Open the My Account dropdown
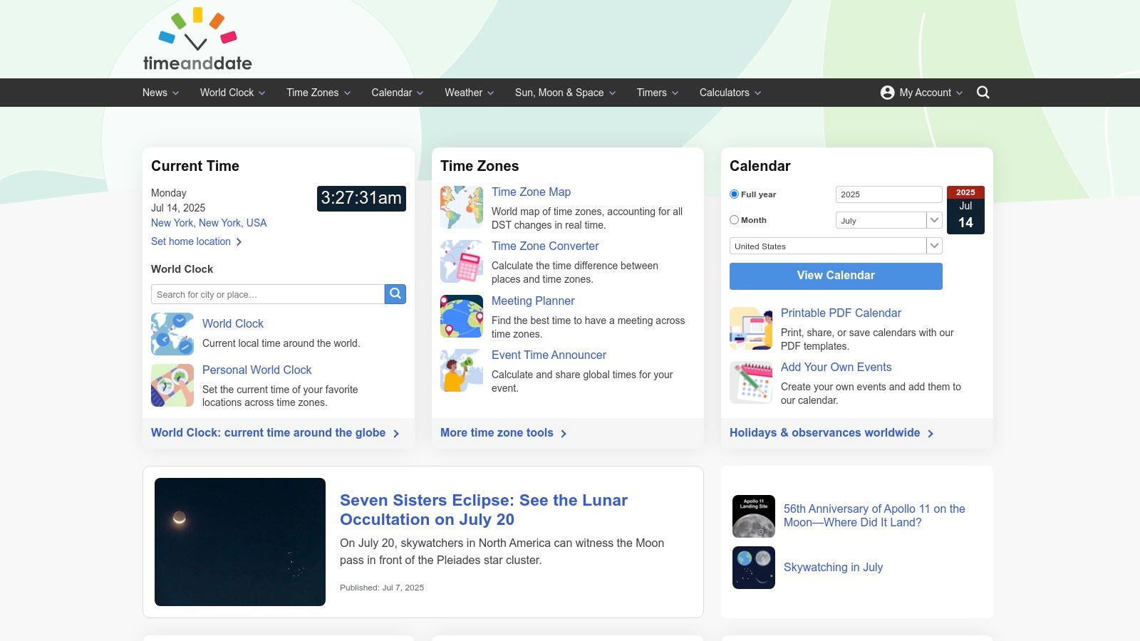Image resolution: width=1140 pixels, height=641 pixels. [922, 93]
